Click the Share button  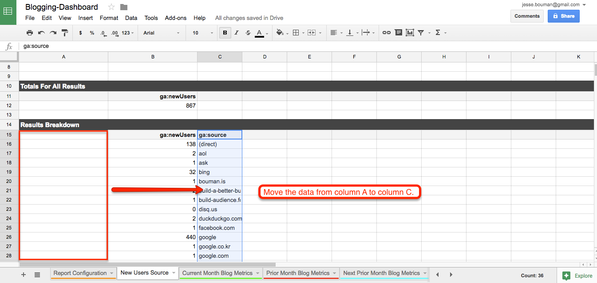(x=564, y=16)
